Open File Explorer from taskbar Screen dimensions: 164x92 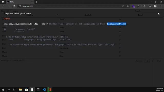20,90
